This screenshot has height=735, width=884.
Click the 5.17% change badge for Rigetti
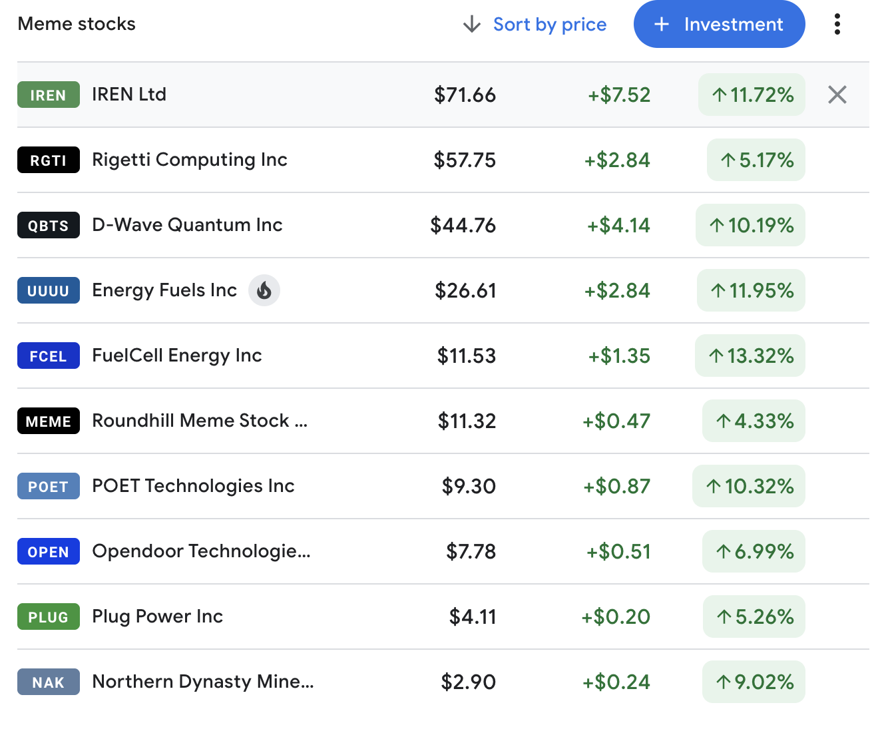tap(756, 160)
